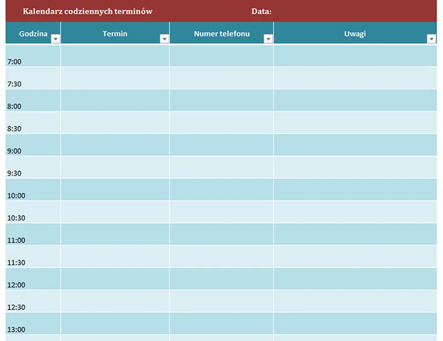Expand the Numer telefonu filter dropdown

(x=268, y=39)
